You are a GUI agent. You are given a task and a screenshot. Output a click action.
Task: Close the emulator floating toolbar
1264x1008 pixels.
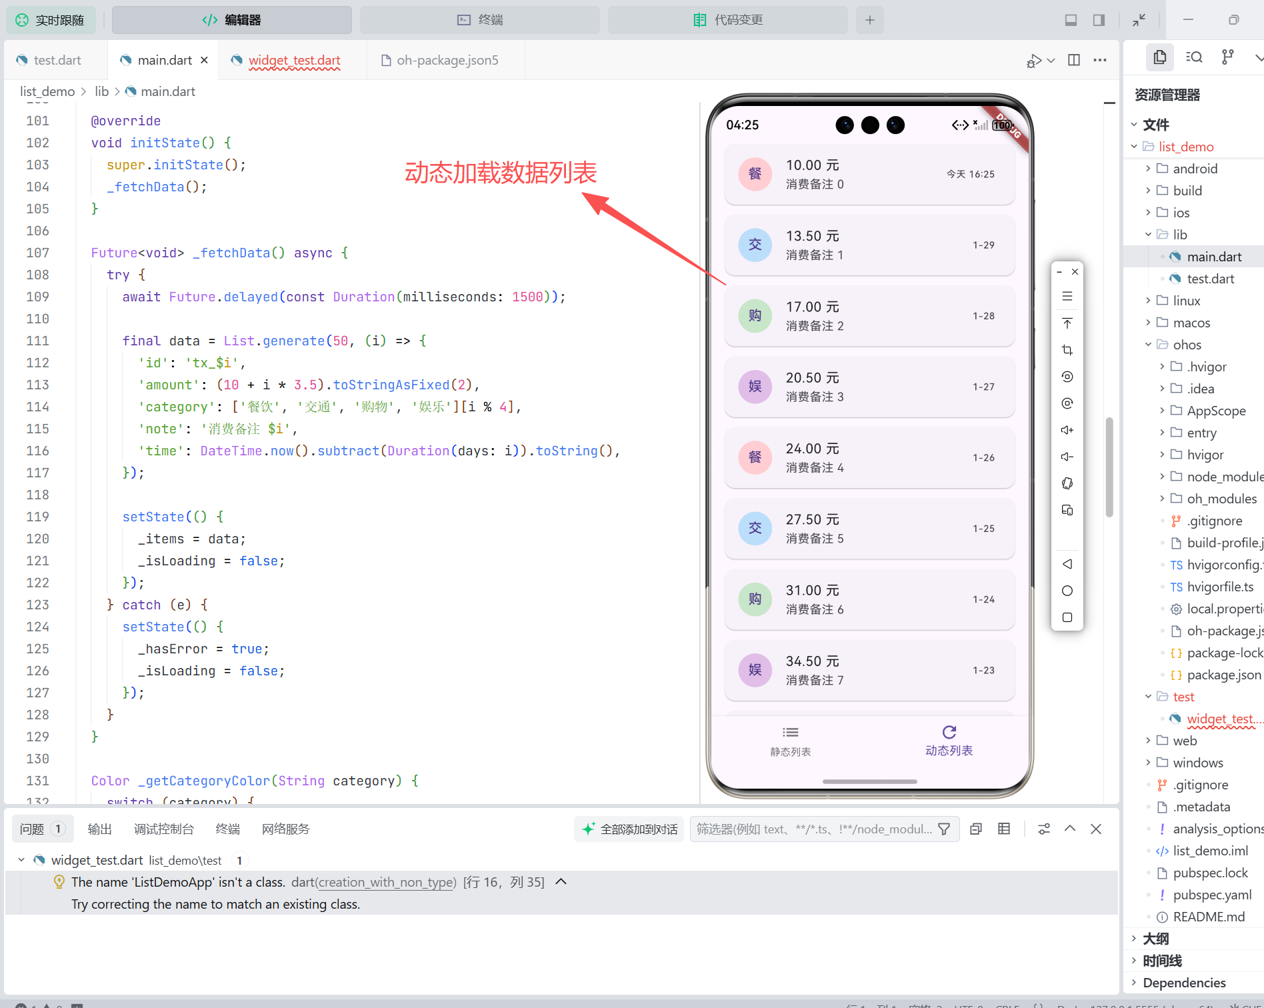(x=1075, y=271)
